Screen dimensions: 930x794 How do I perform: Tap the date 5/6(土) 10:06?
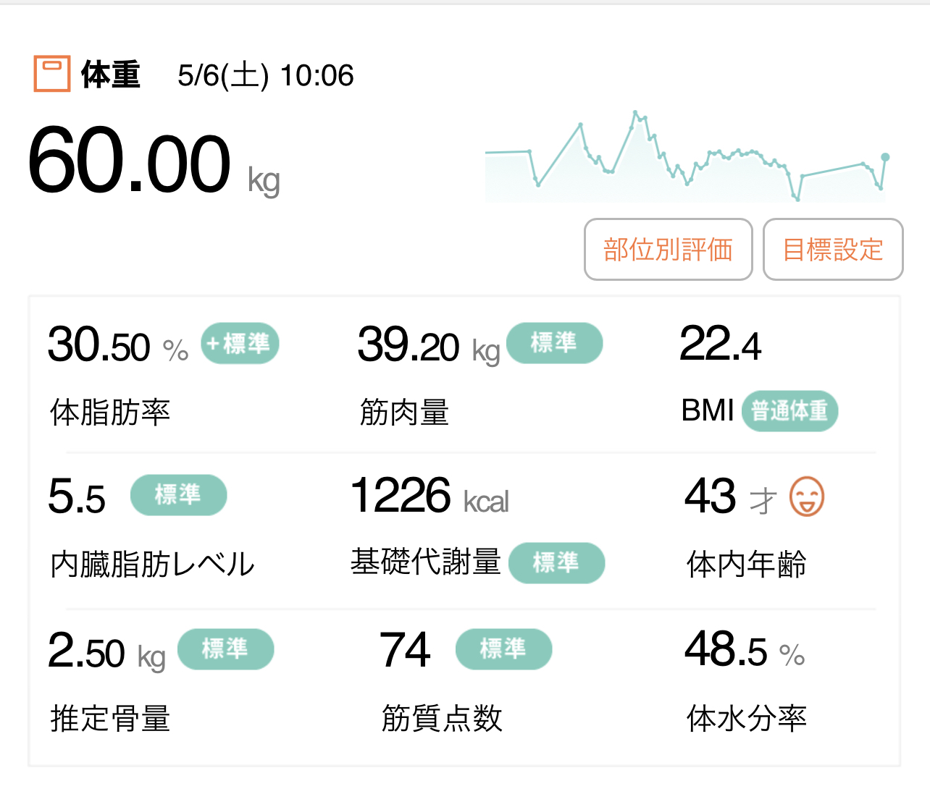pyautogui.click(x=266, y=75)
